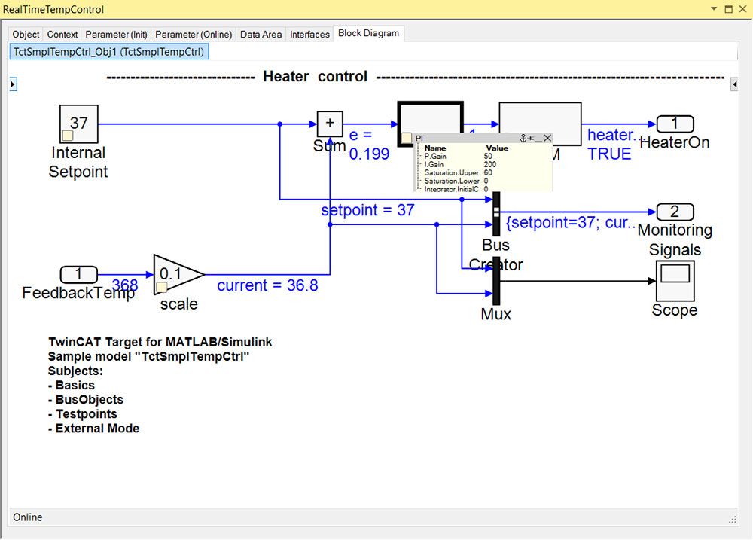Viewport: 753px width, 540px height.
Task: Expand the left side panel arrow
Action: (13, 85)
